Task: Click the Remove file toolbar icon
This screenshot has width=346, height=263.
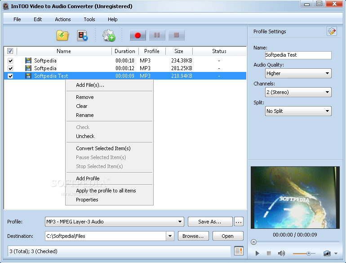Action: pyautogui.click(x=82, y=36)
